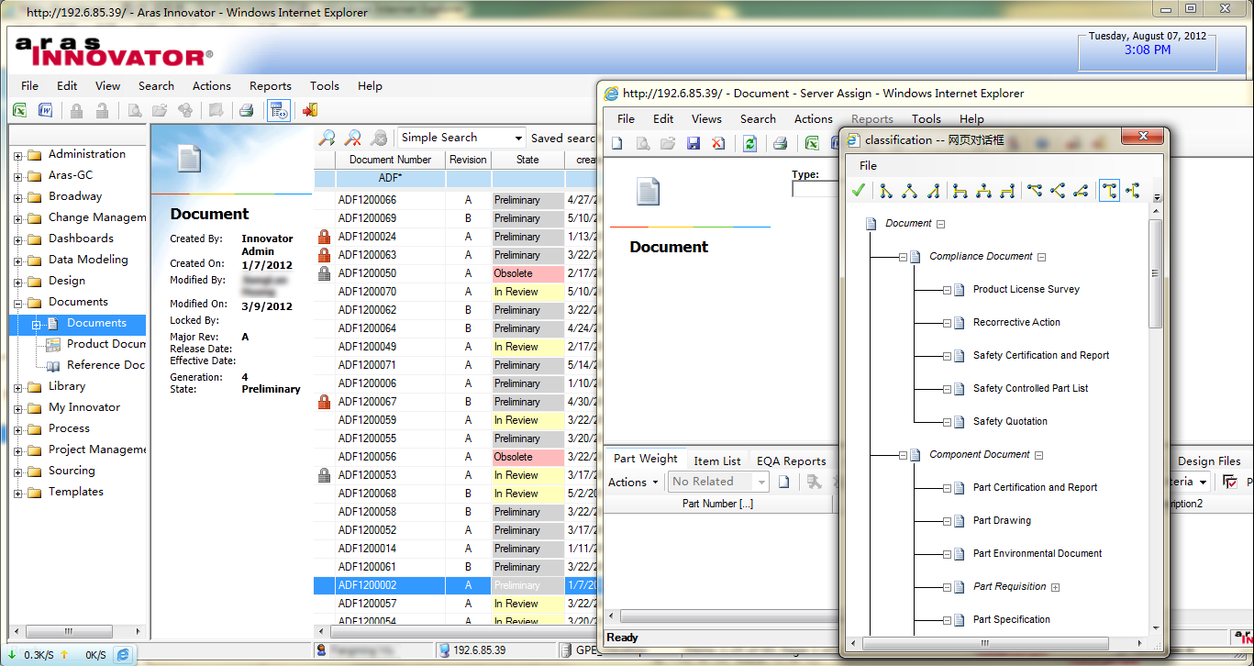The image size is (1254, 666).
Task: Click the green refresh icon in Document window
Action: tap(749, 143)
